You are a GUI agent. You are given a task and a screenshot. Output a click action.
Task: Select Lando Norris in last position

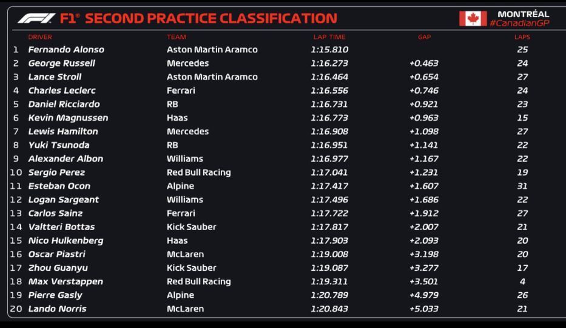(58, 309)
